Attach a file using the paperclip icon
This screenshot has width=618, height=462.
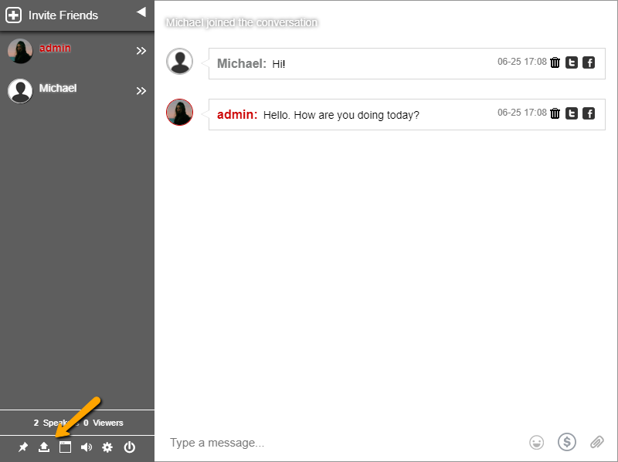tap(596, 442)
